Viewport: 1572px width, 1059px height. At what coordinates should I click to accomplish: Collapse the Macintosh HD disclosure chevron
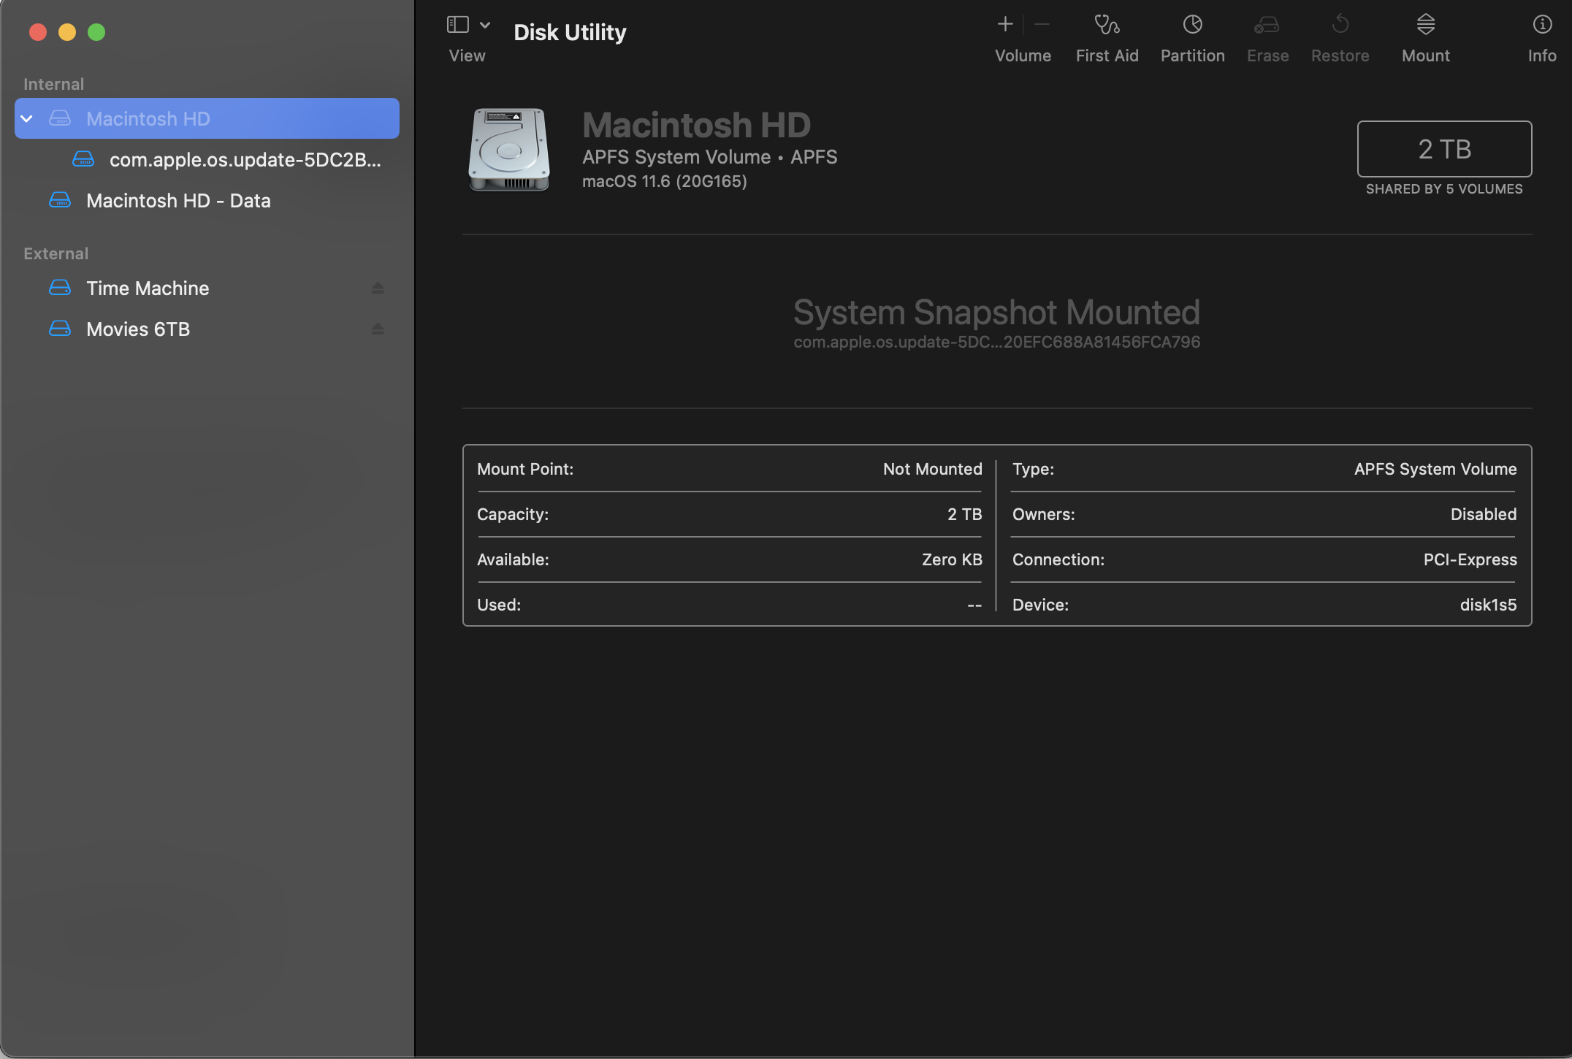click(27, 119)
